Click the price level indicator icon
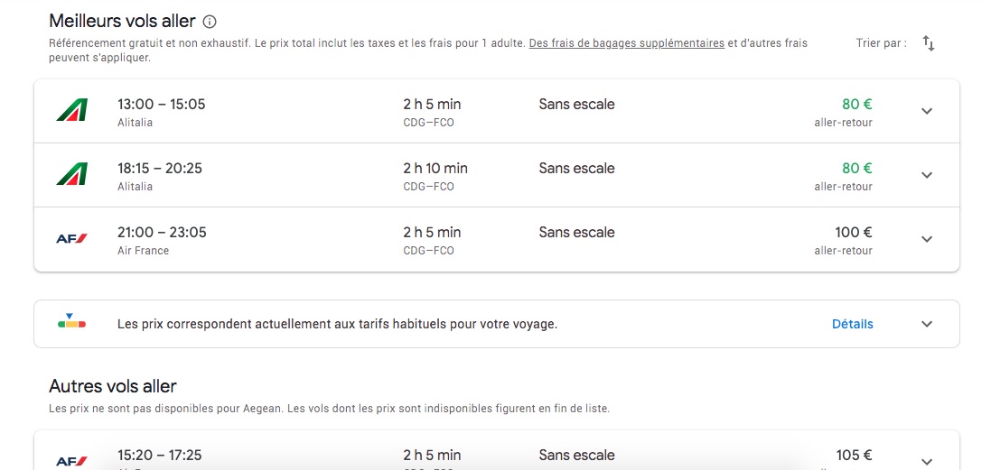Screen dimensions: 991x470 point(71,322)
